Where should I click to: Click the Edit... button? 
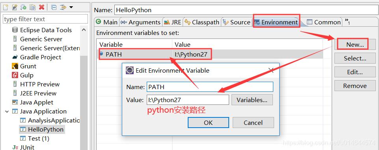pos(355,72)
